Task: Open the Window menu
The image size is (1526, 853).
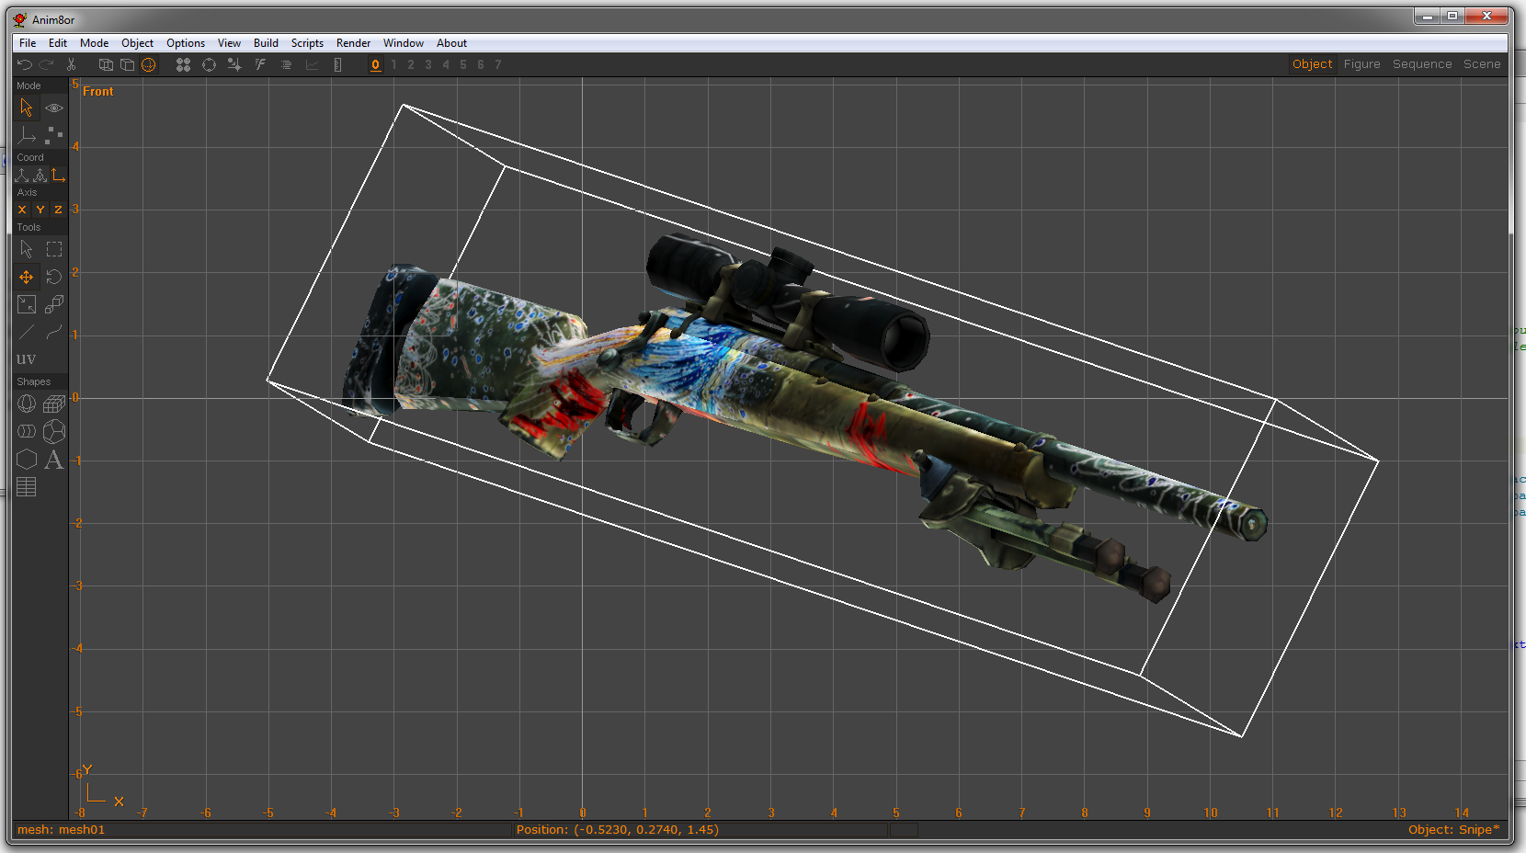Action: [x=404, y=43]
